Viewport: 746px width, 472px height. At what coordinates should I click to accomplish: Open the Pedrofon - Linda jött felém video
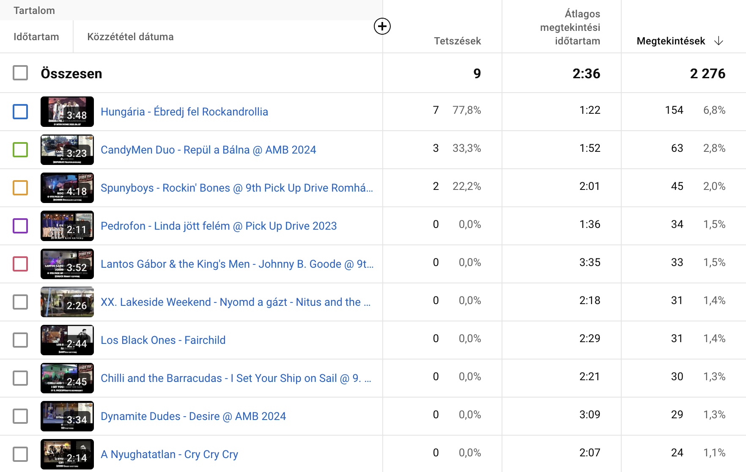(219, 226)
